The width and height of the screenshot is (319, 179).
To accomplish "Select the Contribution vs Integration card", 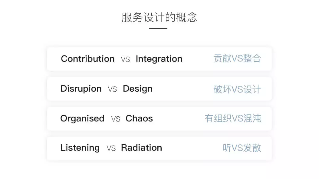I will [x=159, y=59].
